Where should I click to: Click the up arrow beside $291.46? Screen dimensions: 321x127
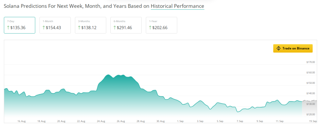[x=115, y=28]
